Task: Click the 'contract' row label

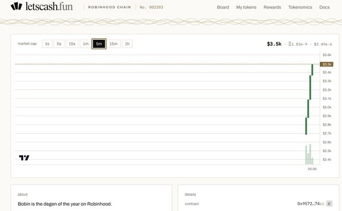Action: coord(192,203)
